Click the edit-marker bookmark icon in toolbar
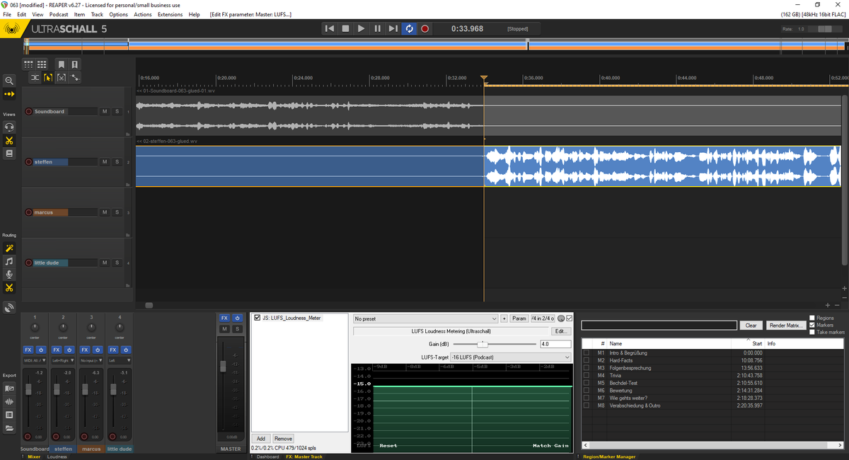849x460 pixels. pos(74,64)
